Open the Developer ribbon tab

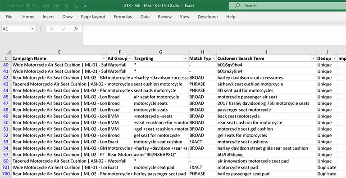[x=208, y=17]
